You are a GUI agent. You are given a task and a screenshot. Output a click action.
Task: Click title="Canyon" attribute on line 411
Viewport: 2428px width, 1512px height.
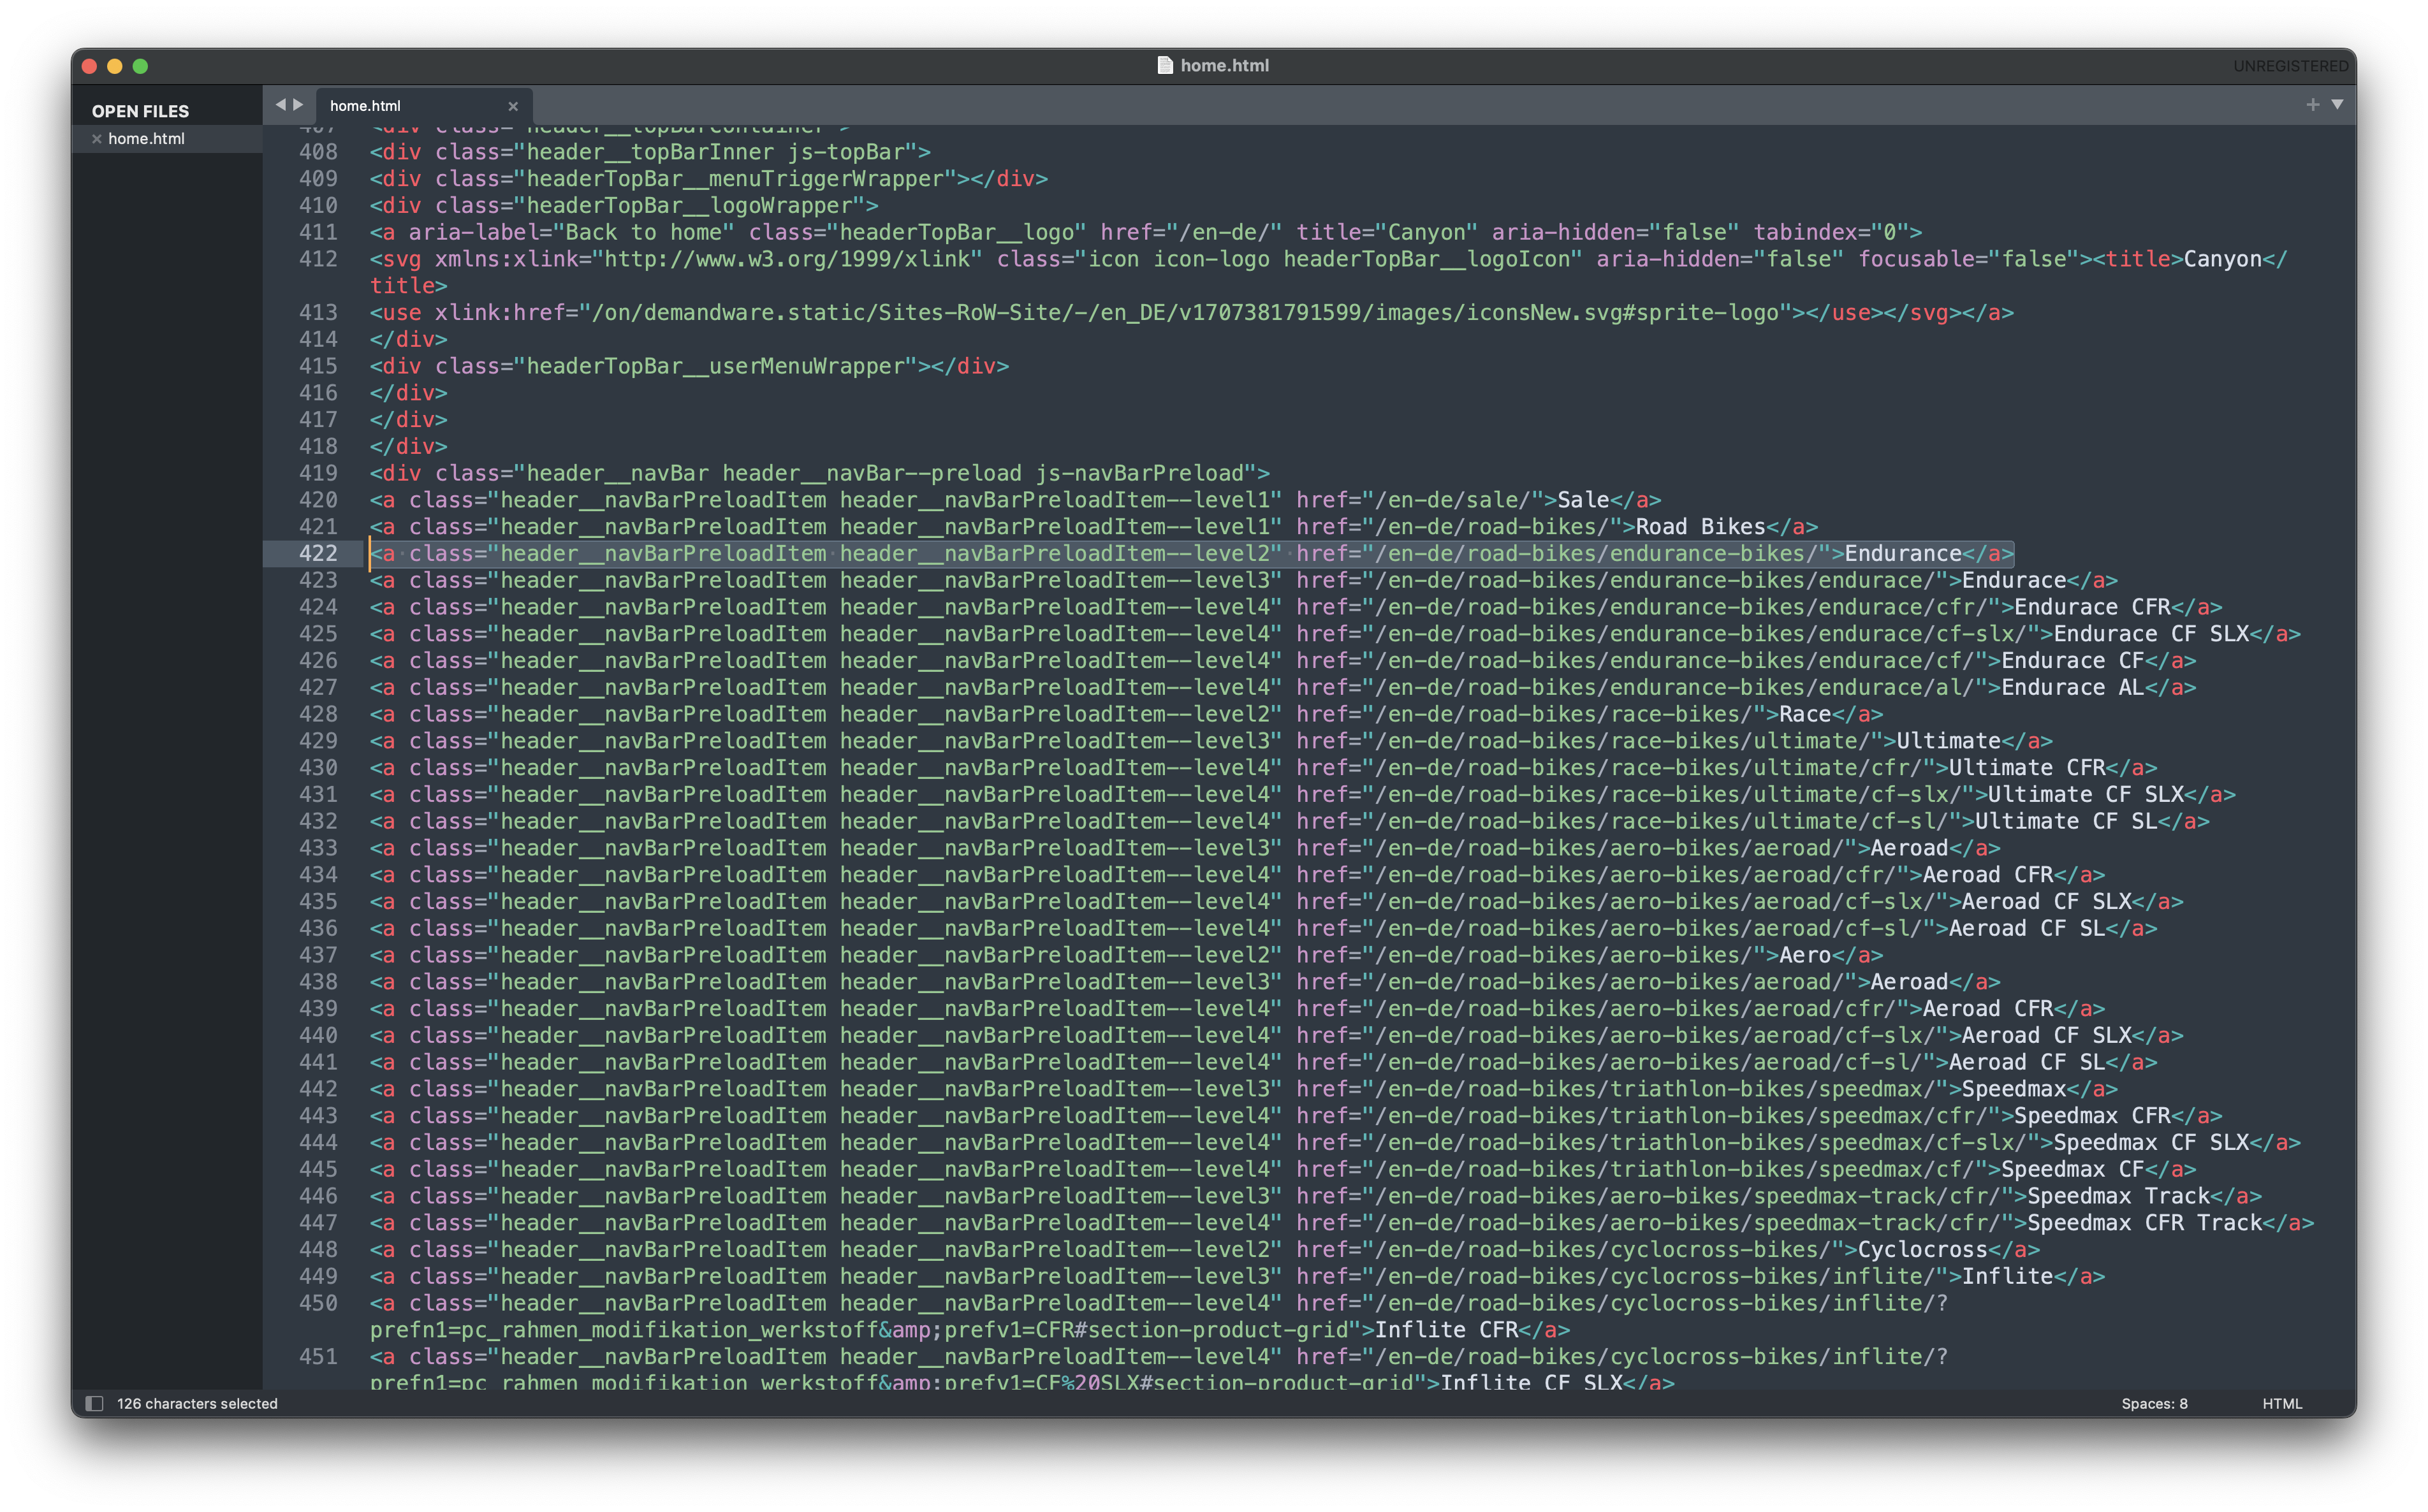pyautogui.click(x=1387, y=232)
